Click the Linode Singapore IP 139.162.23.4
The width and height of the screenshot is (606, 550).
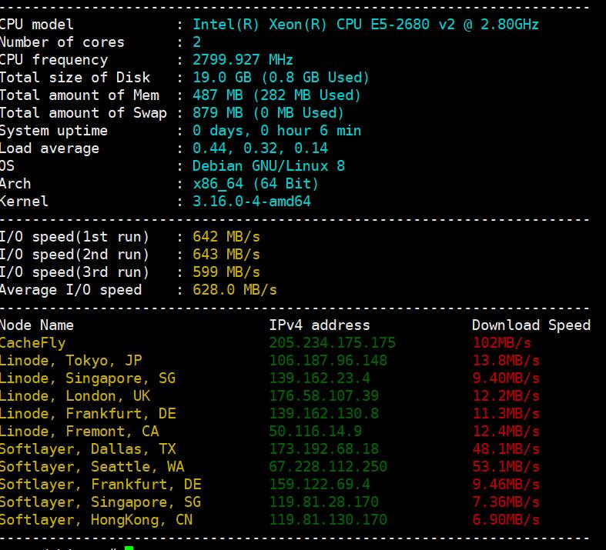pos(320,378)
